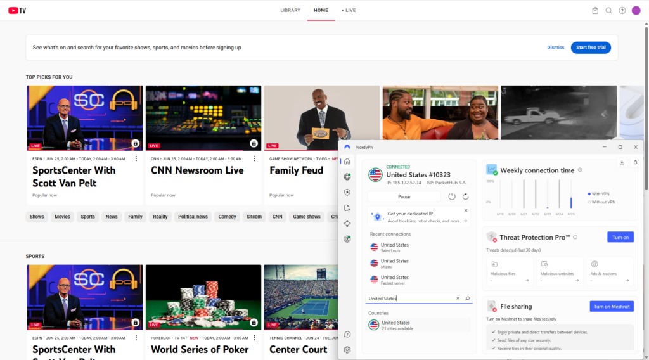Open Ads & trackers arrow
The height and width of the screenshot is (360, 649).
tap(627, 280)
